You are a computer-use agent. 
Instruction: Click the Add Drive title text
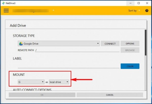(x=18, y=26)
